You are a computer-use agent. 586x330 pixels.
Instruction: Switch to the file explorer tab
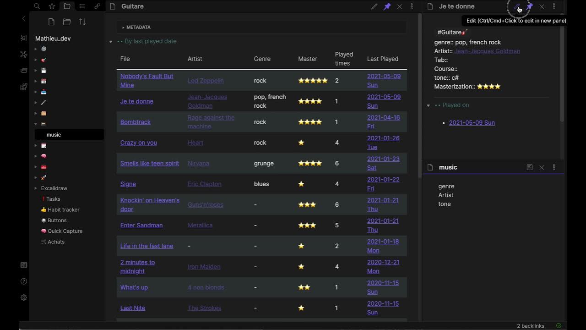pos(67,6)
